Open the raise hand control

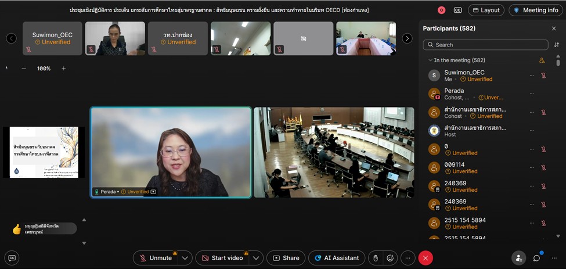(x=376, y=258)
